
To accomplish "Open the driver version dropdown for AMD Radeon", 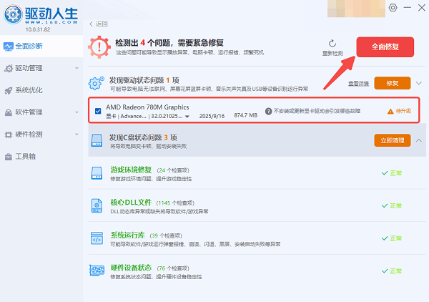I will click(x=187, y=116).
